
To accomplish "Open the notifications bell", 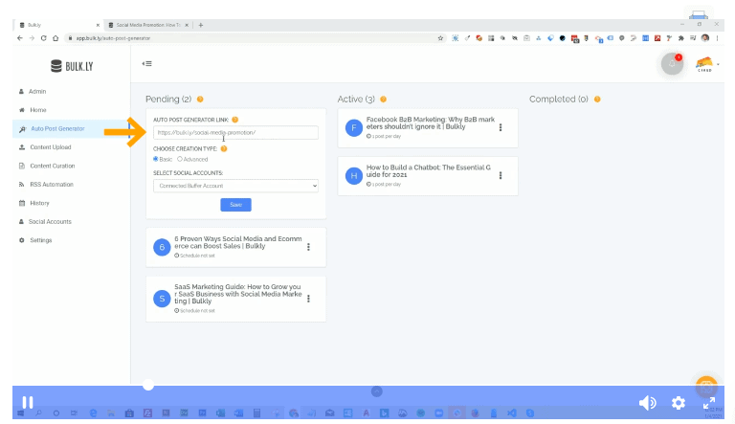I will coord(672,64).
